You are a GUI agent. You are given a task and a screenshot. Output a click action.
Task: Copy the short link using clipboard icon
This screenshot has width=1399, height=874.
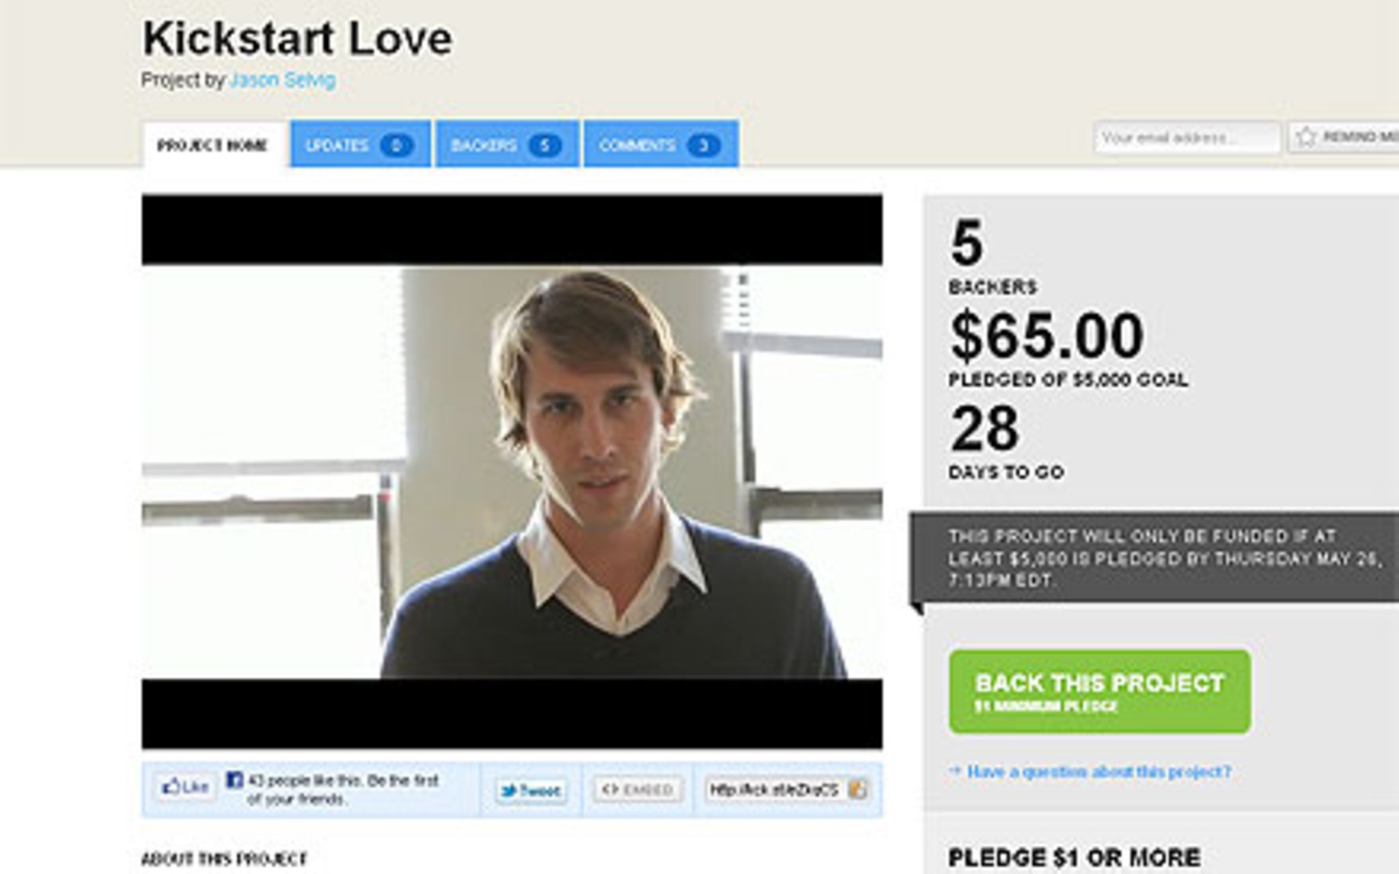pos(857,790)
